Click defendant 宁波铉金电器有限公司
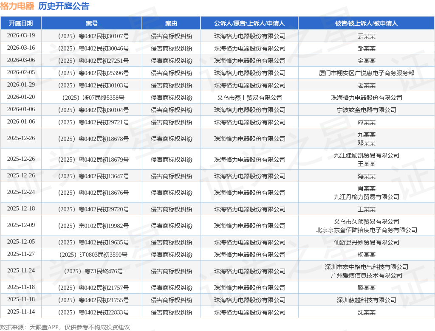Image resolution: width=435 pixels, height=331 pixels. coord(367,110)
